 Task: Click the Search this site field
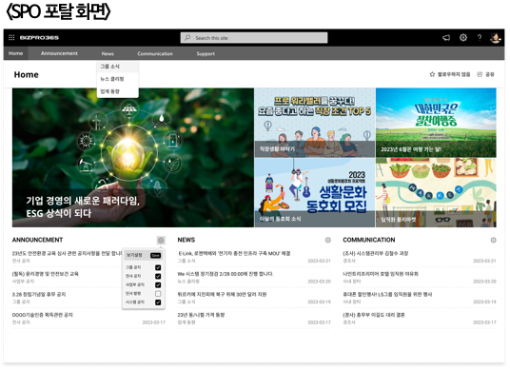tap(255, 38)
